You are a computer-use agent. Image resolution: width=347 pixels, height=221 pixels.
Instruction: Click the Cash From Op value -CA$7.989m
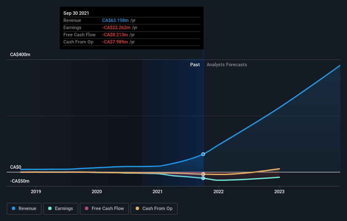pyautogui.click(x=115, y=42)
